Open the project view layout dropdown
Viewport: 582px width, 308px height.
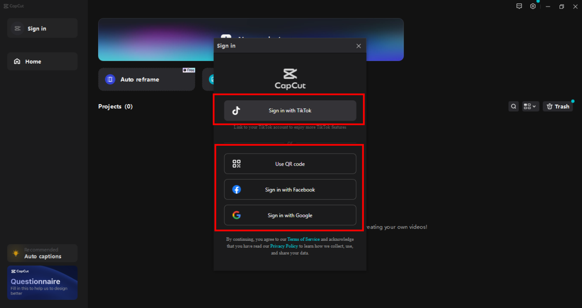click(530, 107)
